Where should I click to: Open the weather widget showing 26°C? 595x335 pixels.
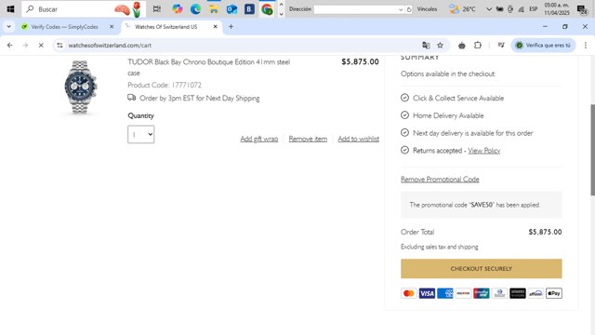(x=462, y=9)
